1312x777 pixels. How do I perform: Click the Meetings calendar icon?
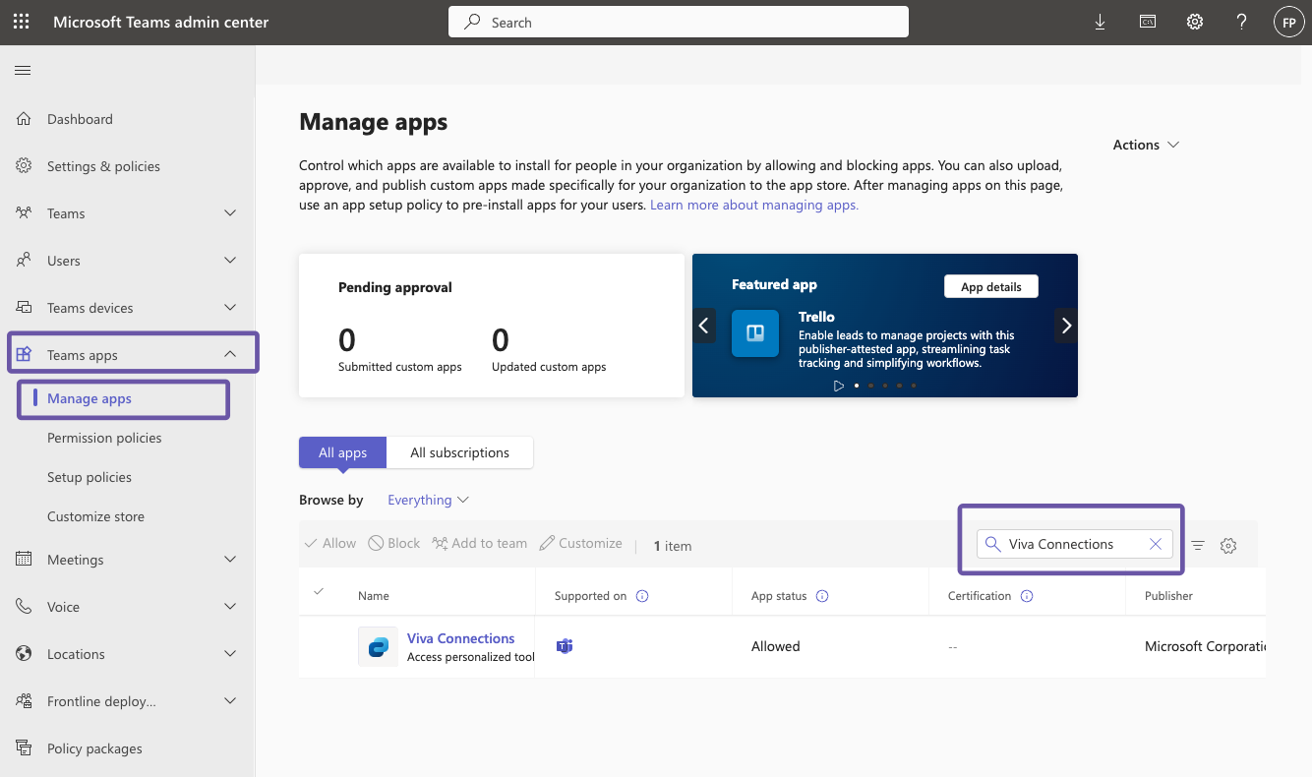[24, 560]
